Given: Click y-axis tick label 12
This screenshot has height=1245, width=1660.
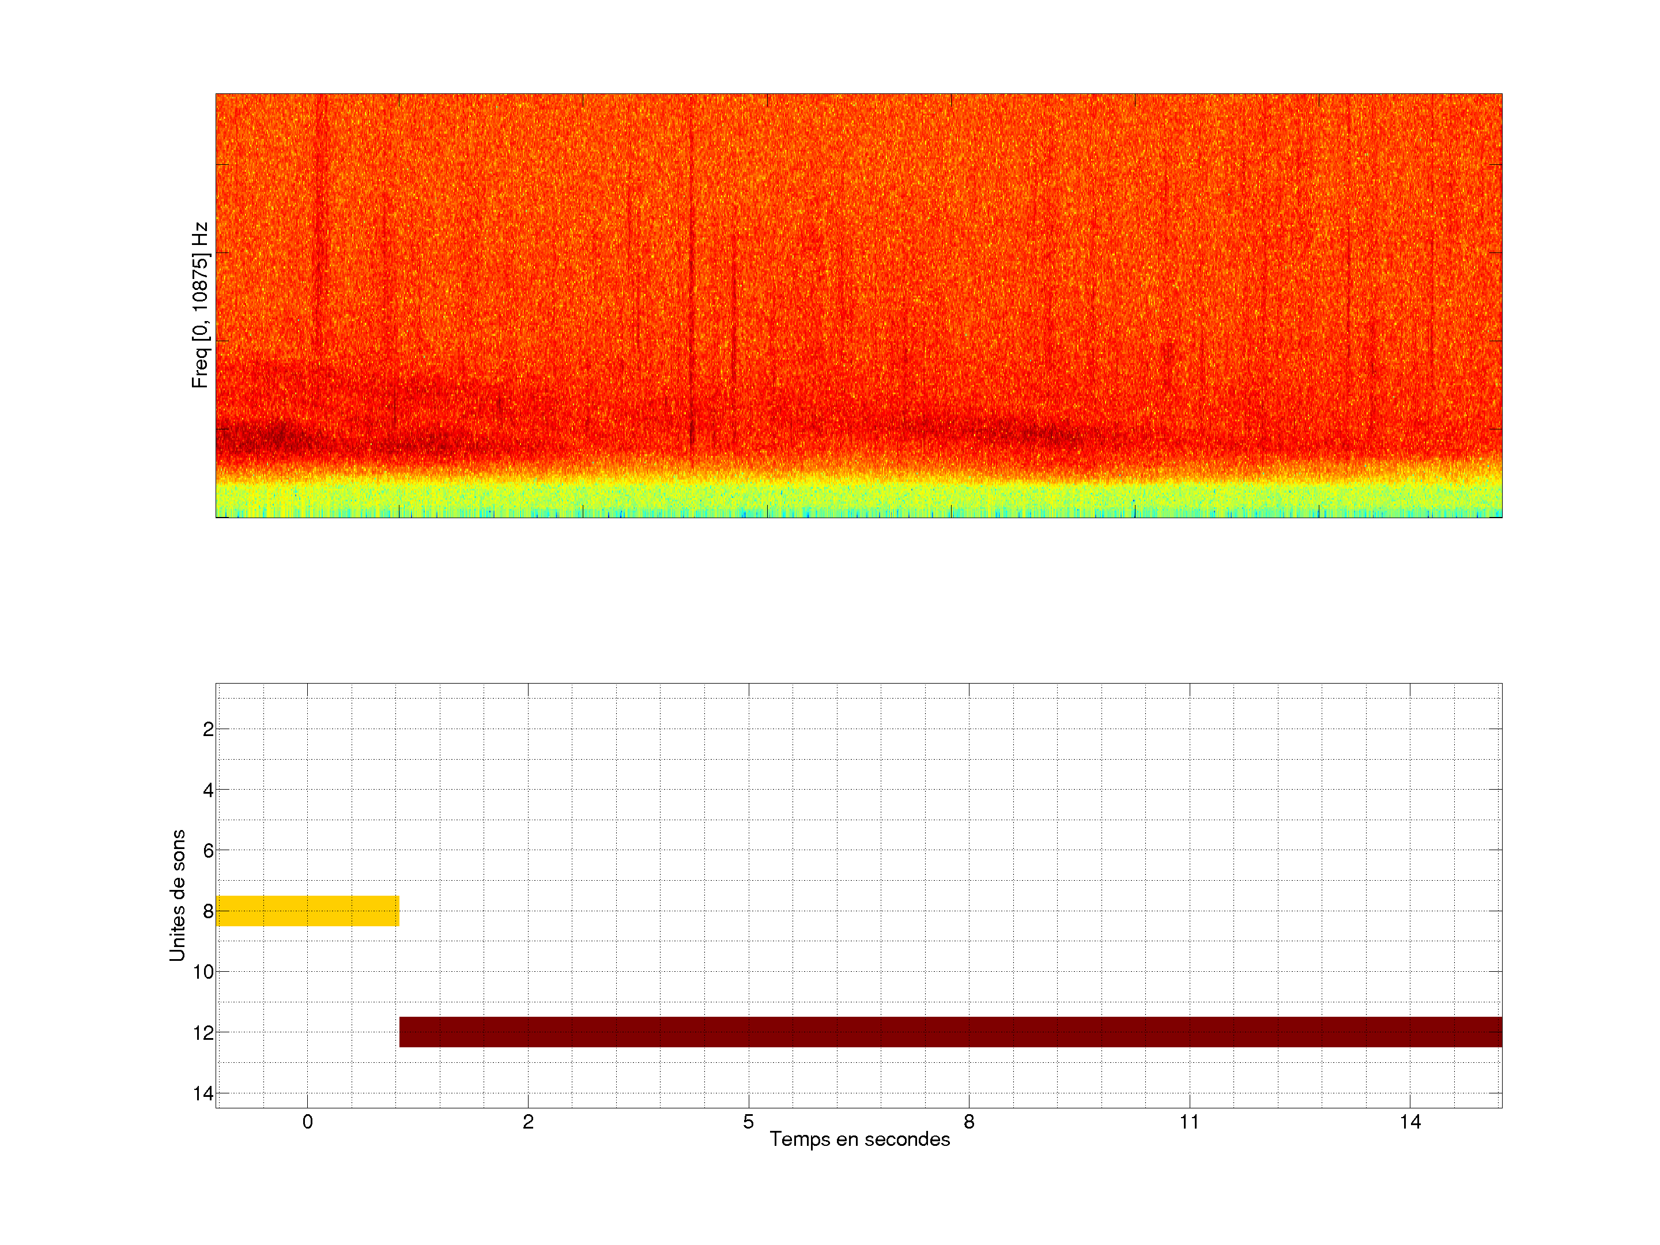Looking at the screenshot, I should coord(203,1033).
